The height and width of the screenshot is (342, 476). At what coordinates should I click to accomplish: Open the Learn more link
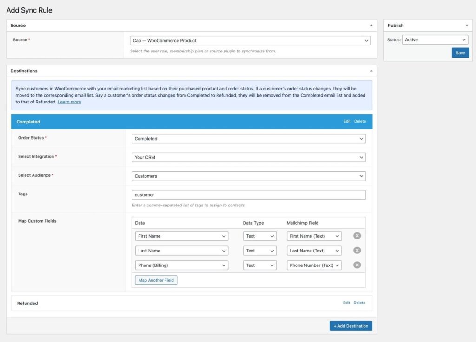pyautogui.click(x=69, y=102)
